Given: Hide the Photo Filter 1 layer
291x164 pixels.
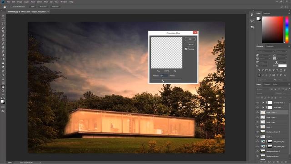Looking at the screenshot, I should [257, 108].
